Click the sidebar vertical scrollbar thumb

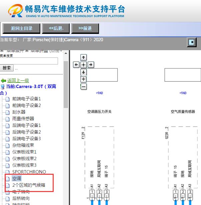66,84
